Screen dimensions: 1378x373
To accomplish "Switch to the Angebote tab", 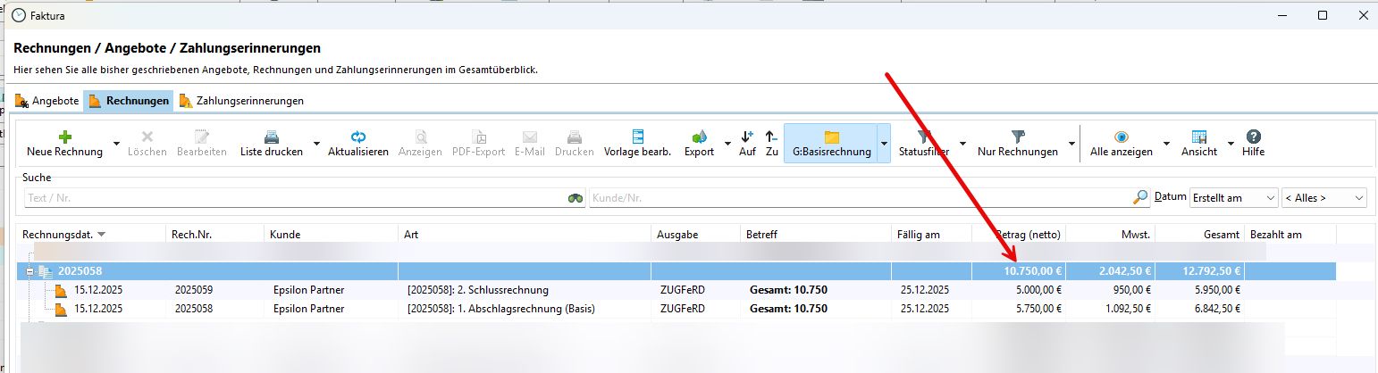I will click(47, 101).
